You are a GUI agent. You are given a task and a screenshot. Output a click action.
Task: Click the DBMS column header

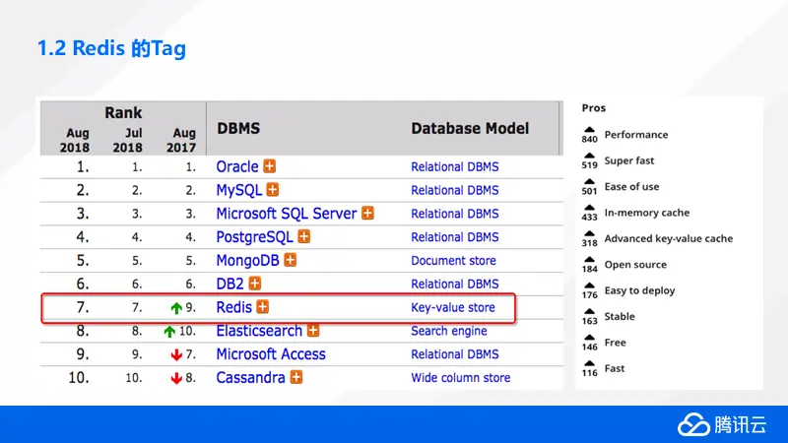[x=238, y=129]
